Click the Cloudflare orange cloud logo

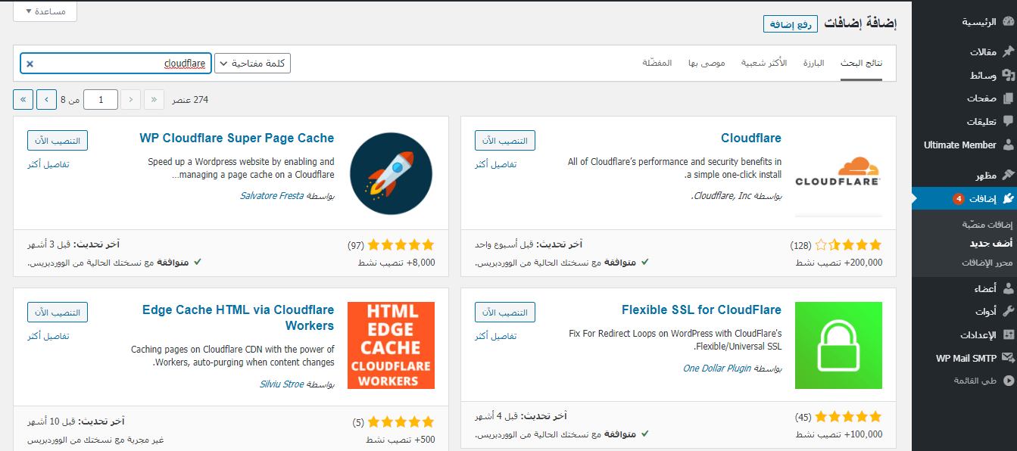(x=838, y=173)
